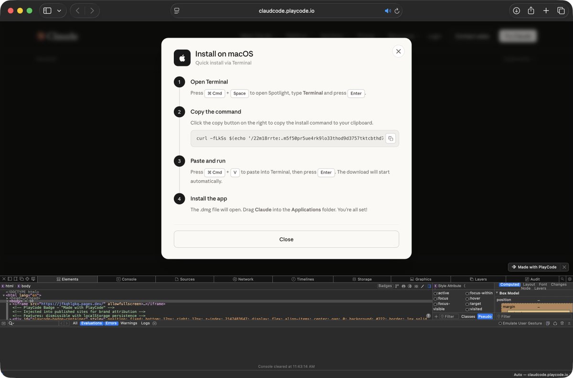
Task: Go back in Safari history
Action: (x=78, y=11)
